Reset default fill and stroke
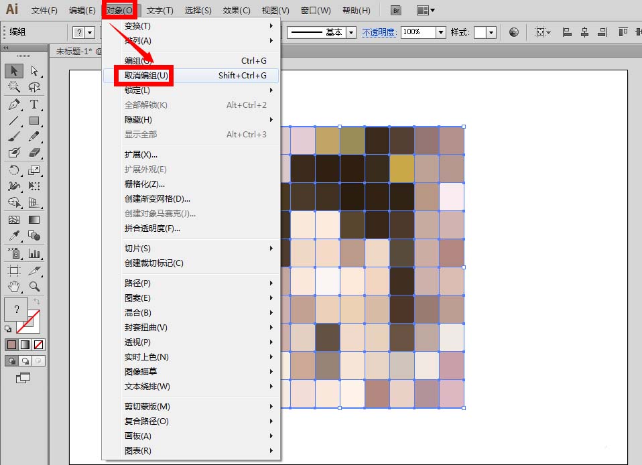Viewport: 642px width, 465px height. [8, 329]
